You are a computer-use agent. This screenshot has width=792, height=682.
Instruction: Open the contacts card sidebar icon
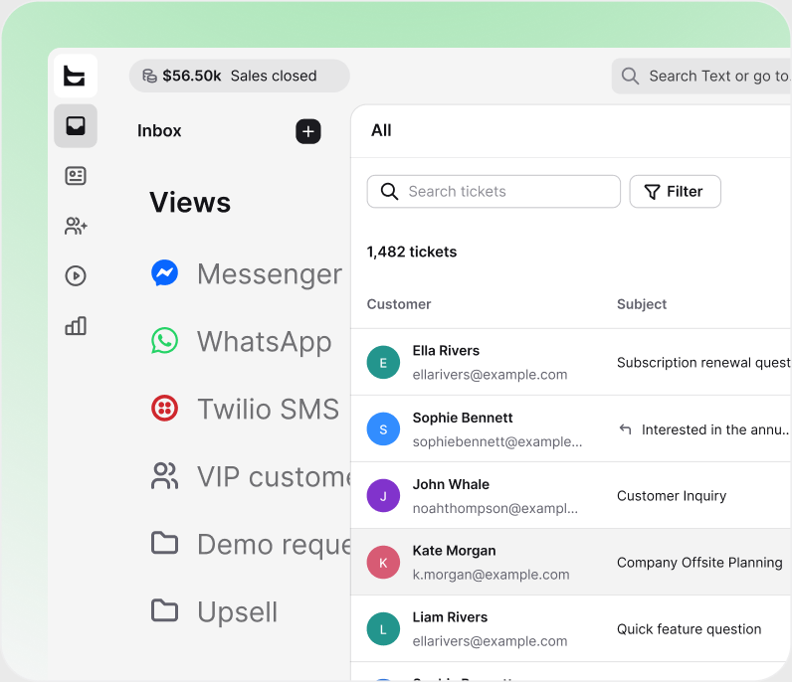[x=76, y=176]
